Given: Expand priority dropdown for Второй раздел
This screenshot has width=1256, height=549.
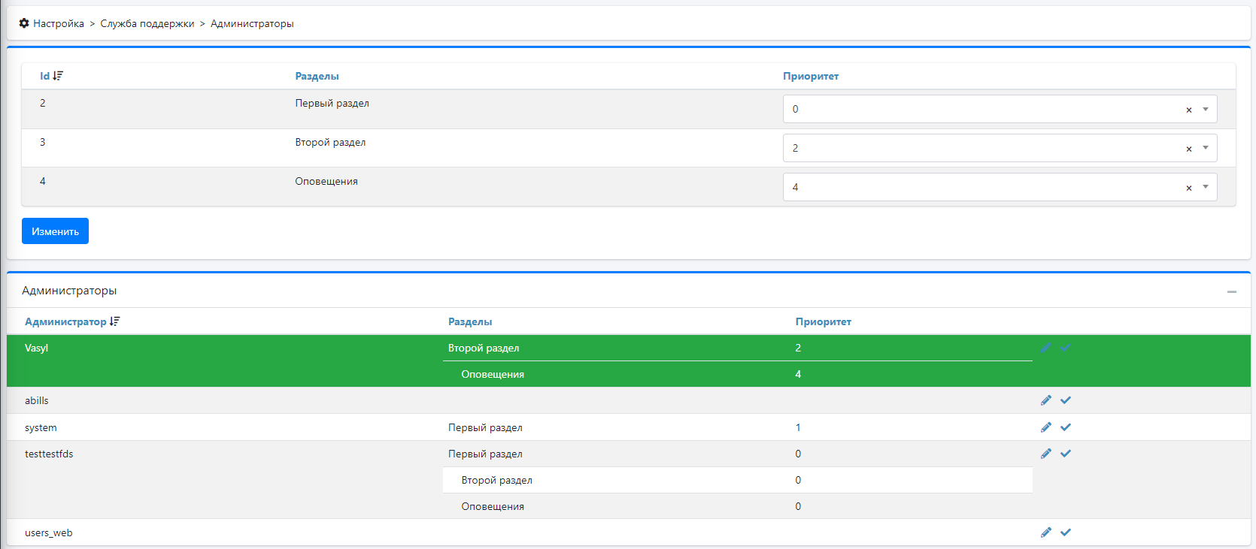Looking at the screenshot, I should pos(1205,149).
